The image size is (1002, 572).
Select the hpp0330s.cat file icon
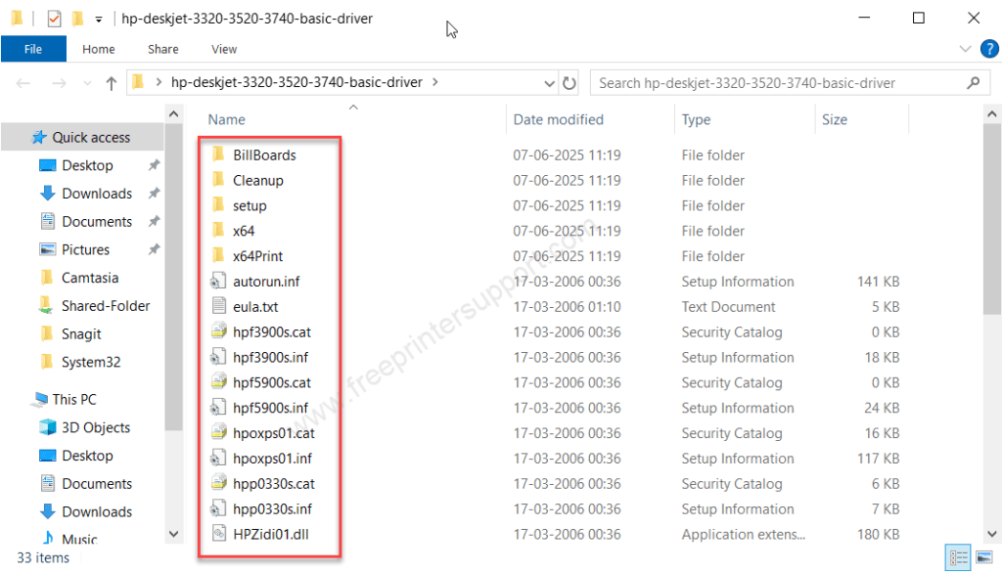pyautogui.click(x=218, y=483)
